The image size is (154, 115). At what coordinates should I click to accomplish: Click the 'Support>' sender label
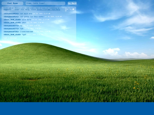7,10
